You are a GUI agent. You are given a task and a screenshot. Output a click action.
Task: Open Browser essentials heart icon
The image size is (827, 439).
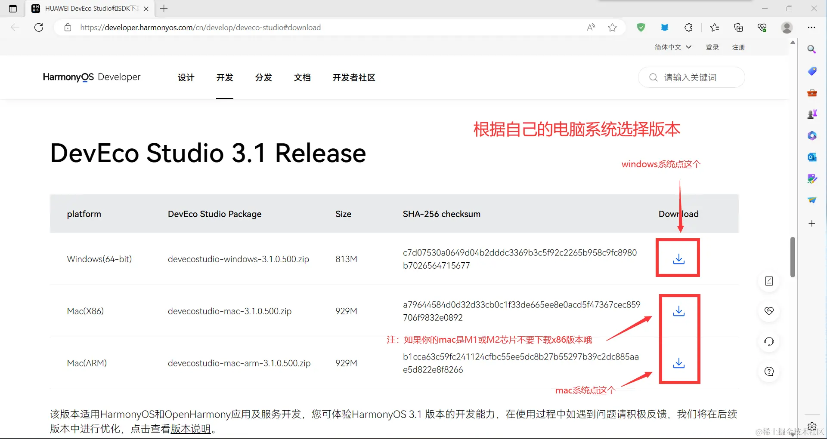click(762, 28)
